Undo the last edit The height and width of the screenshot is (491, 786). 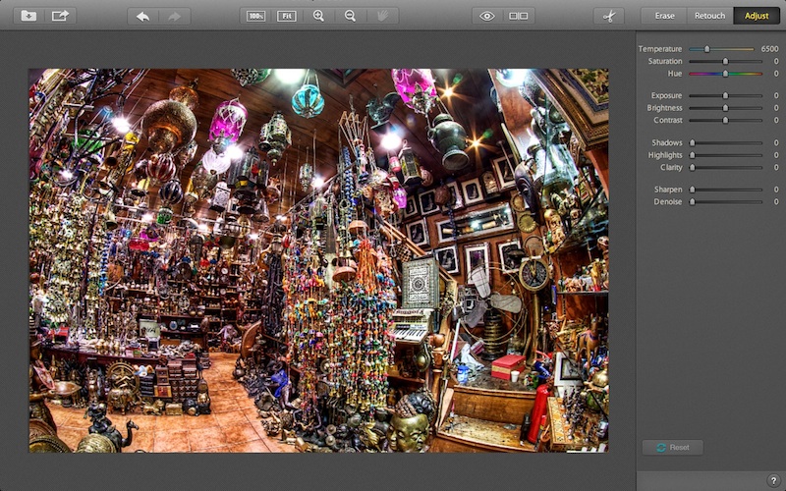(142, 16)
